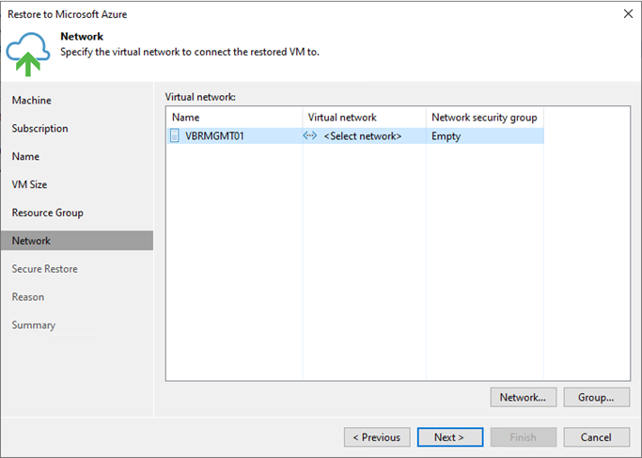Click the Empty security group cell

tap(446, 136)
